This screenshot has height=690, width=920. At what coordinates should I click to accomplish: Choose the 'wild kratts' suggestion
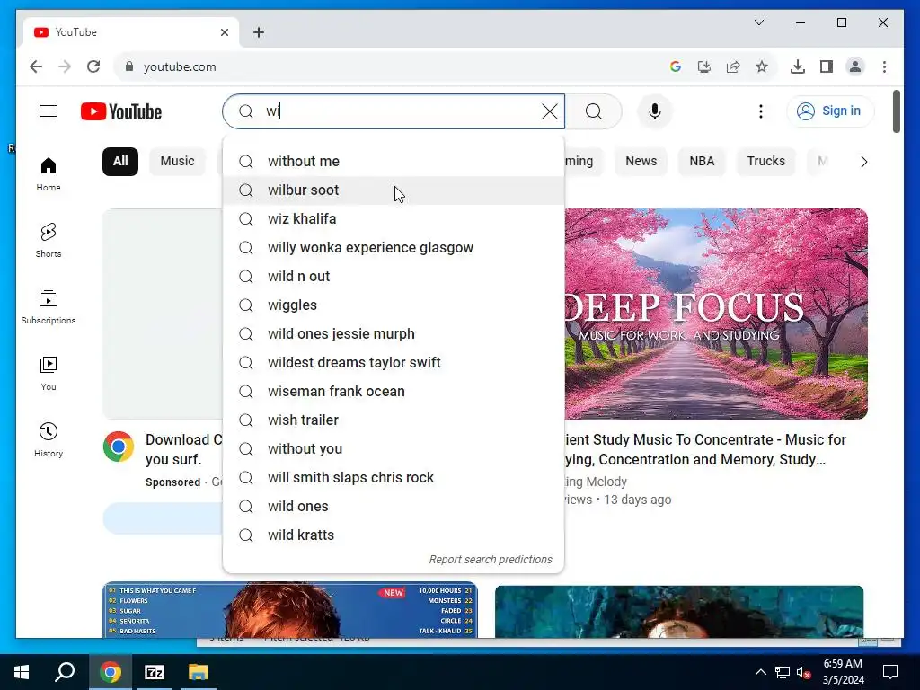(394, 535)
